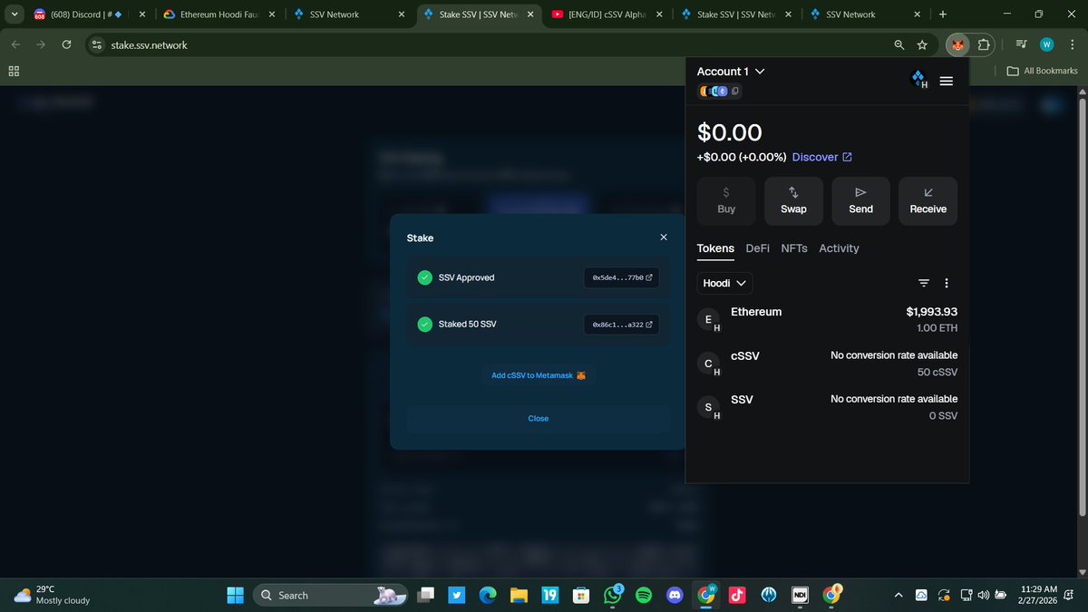Click the Send button in MetaMask
This screenshot has width=1088, height=612.
pyautogui.click(x=860, y=201)
